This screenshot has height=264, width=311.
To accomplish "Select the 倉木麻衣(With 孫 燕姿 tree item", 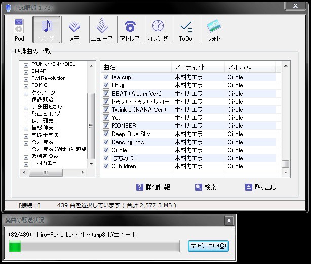I will coord(59,149).
